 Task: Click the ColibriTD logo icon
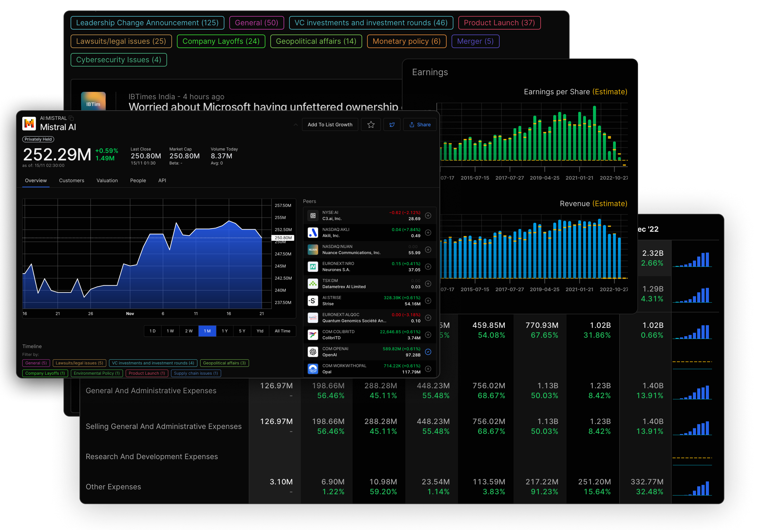pos(313,335)
